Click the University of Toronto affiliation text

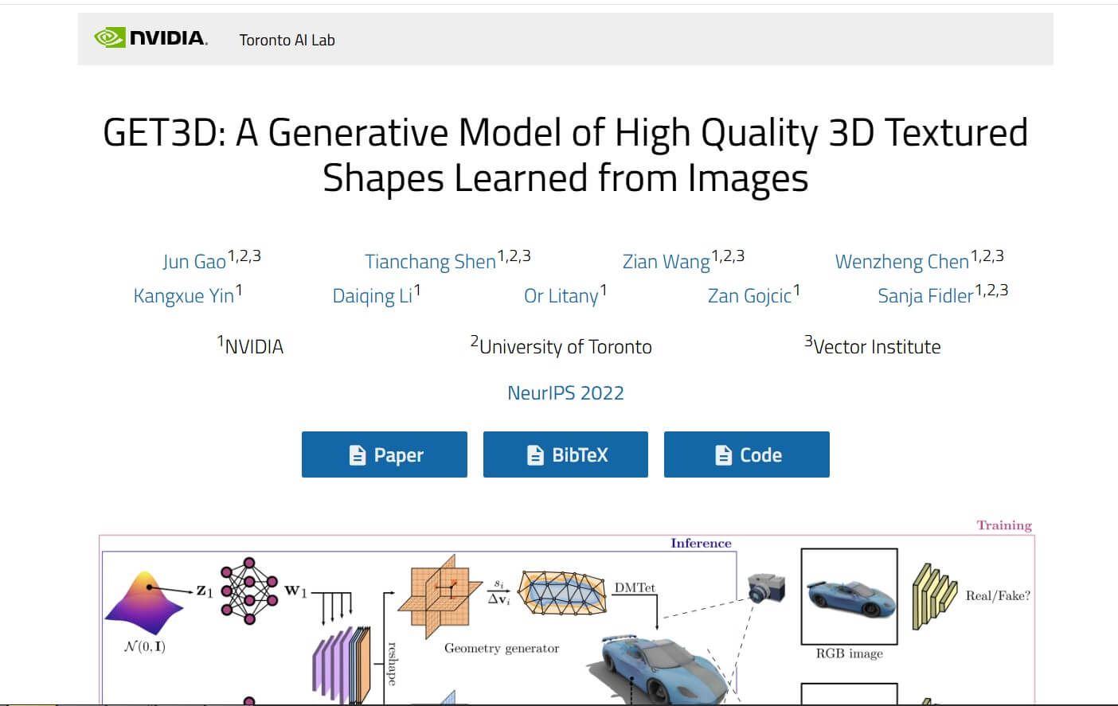tap(561, 345)
